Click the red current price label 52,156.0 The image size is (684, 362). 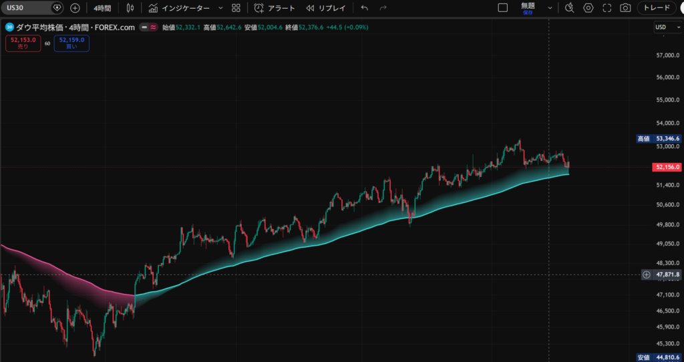click(667, 167)
